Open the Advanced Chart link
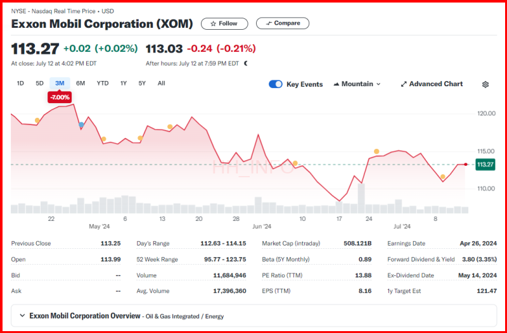507x333 pixels. pos(432,84)
